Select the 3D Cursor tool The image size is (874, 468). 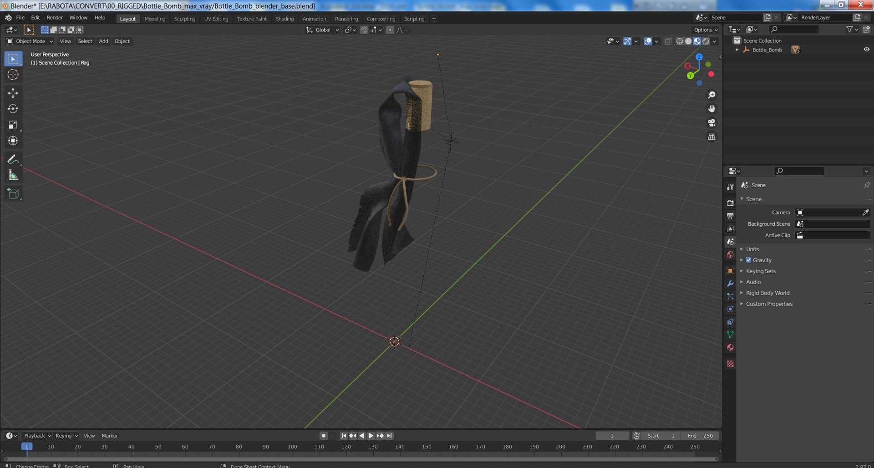click(x=13, y=75)
